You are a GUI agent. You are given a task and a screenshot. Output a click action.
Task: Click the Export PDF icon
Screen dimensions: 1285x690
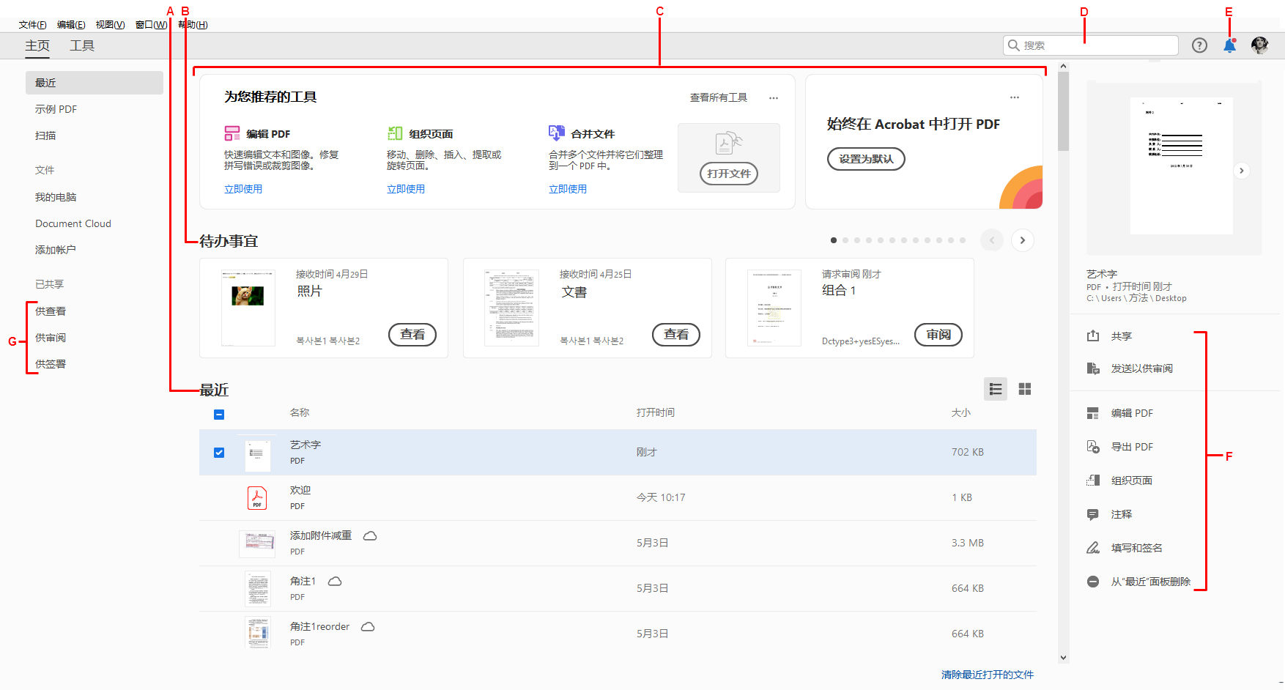pyautogui.click(x=1093, y=447)
